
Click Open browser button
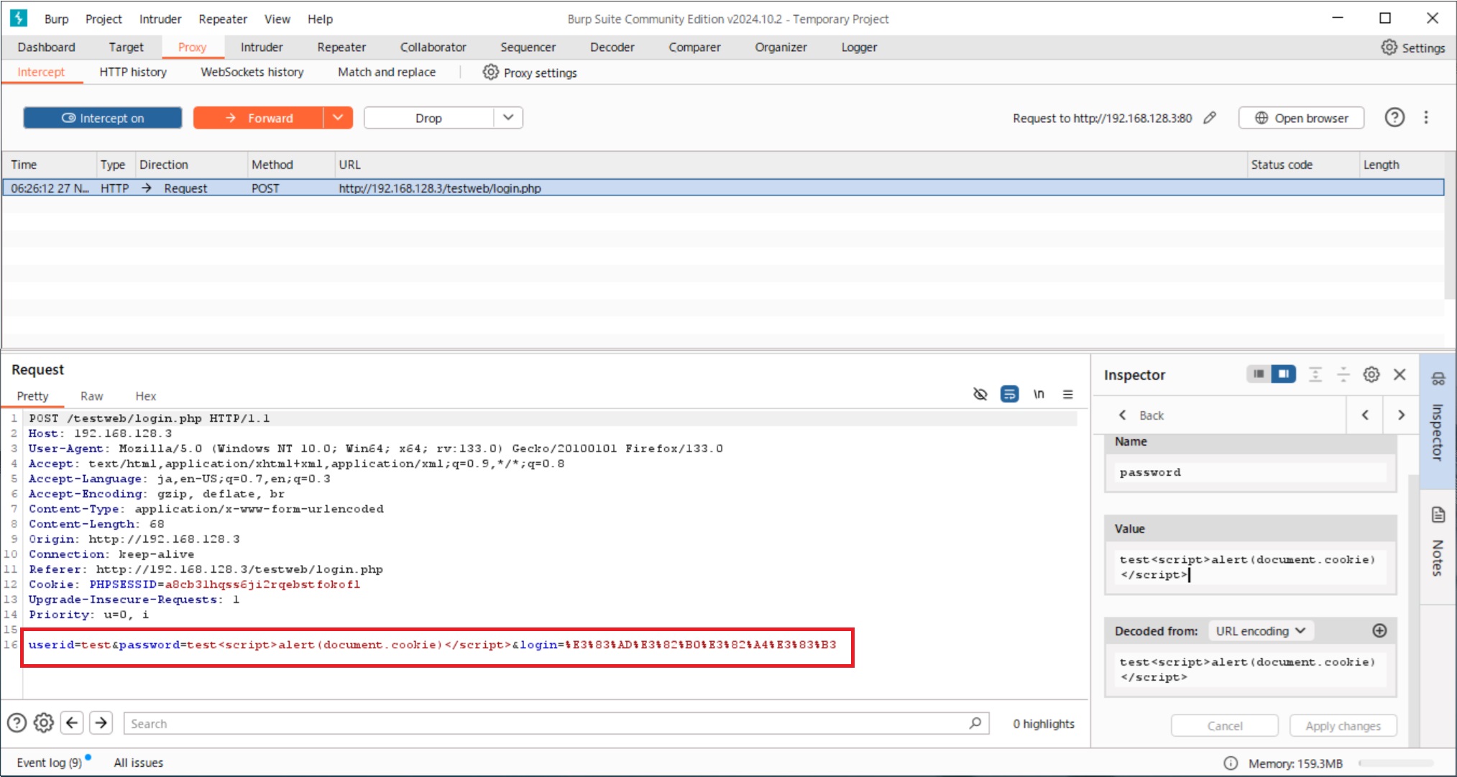pos(1301,118)
